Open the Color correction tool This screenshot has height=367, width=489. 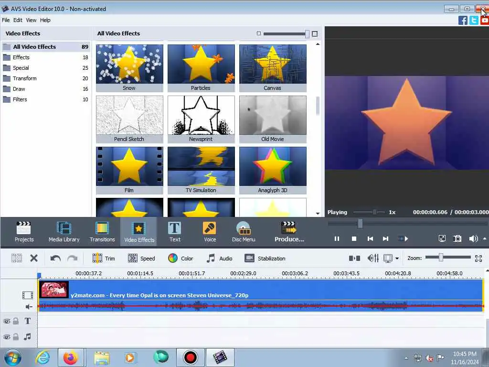click(x=181, y=259)
